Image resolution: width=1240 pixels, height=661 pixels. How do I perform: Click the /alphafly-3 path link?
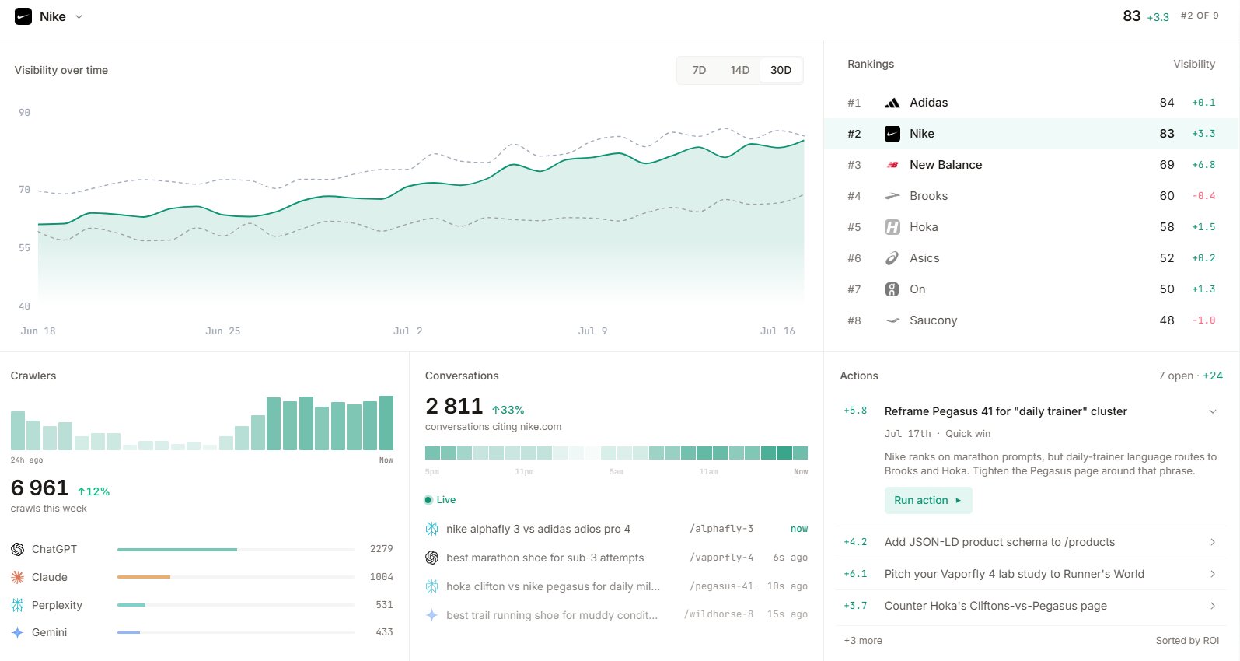[x=721, y=529]
